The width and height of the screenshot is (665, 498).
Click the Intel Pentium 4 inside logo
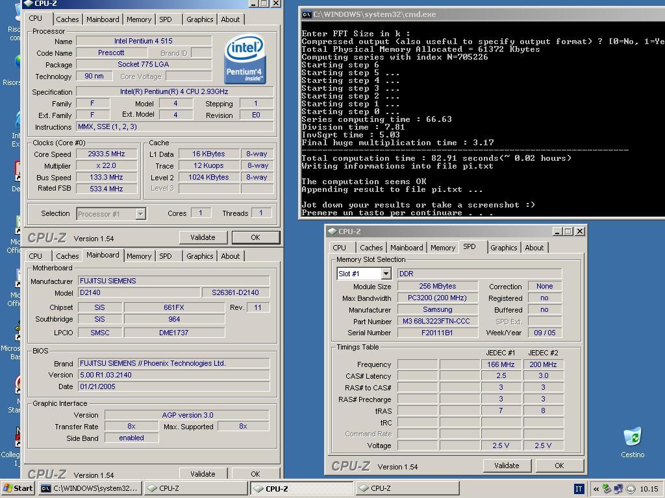[x=245, y=58]
